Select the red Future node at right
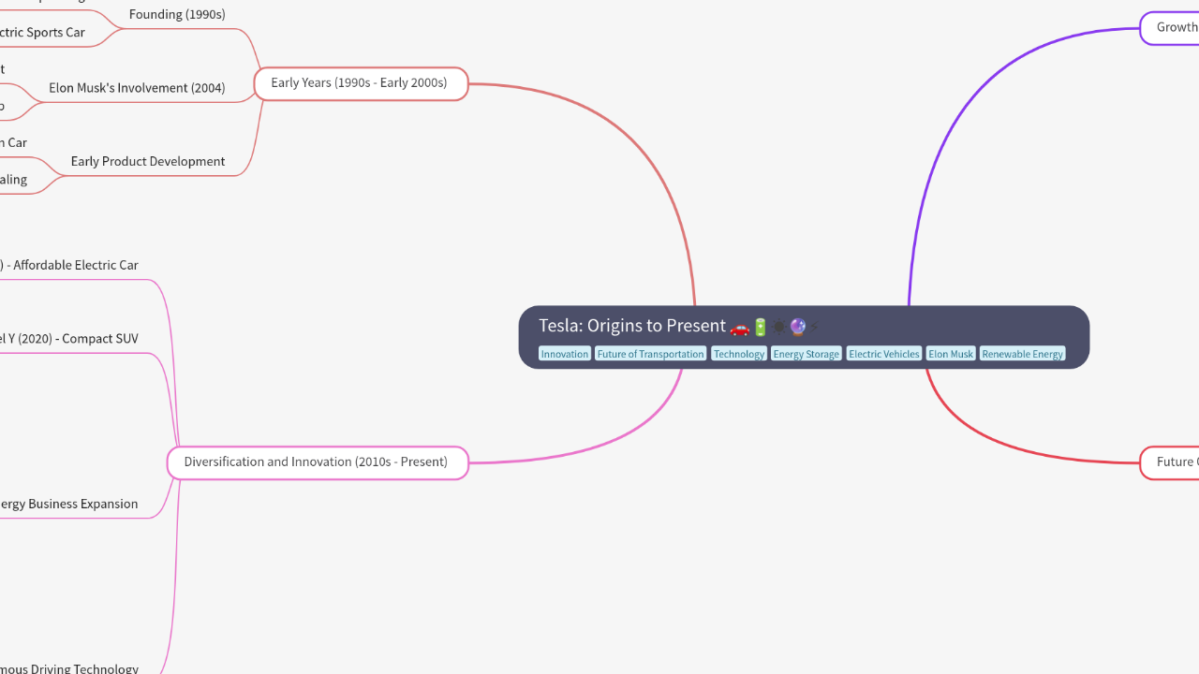This screenshot has width=1199, height=674. click(x=1169, y=462)
